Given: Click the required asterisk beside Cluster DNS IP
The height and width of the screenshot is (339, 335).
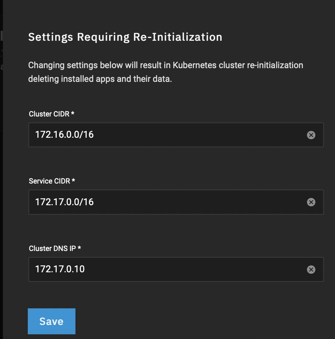Looking at the screenshot, I should click(79, 247).
